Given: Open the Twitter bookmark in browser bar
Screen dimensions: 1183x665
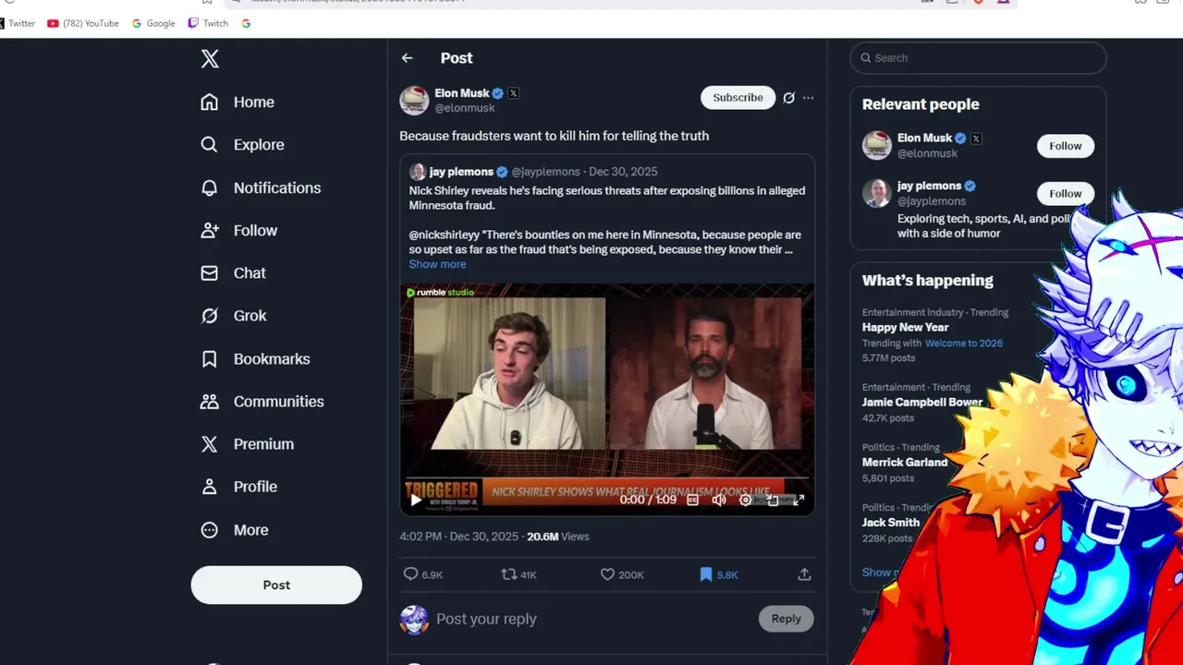Looking at the screenshot, I should (17, 23).
